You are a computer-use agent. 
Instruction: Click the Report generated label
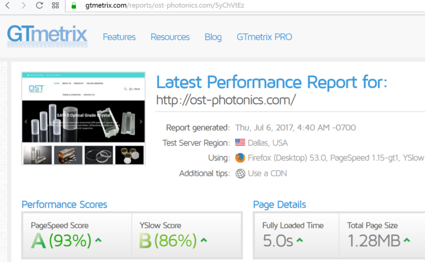coord(198,128)
